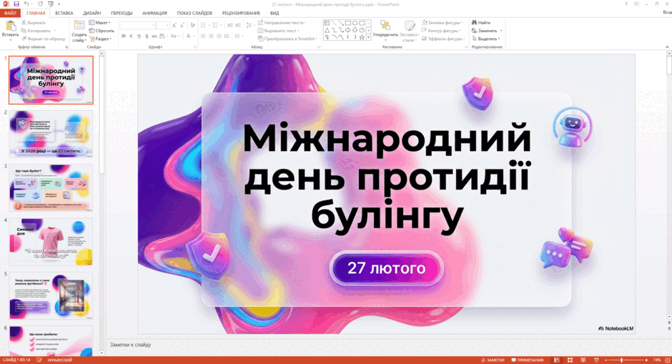672x364 pixels.
Task: Clear all formatting with the eraser icon
Action: pos(192,26)
